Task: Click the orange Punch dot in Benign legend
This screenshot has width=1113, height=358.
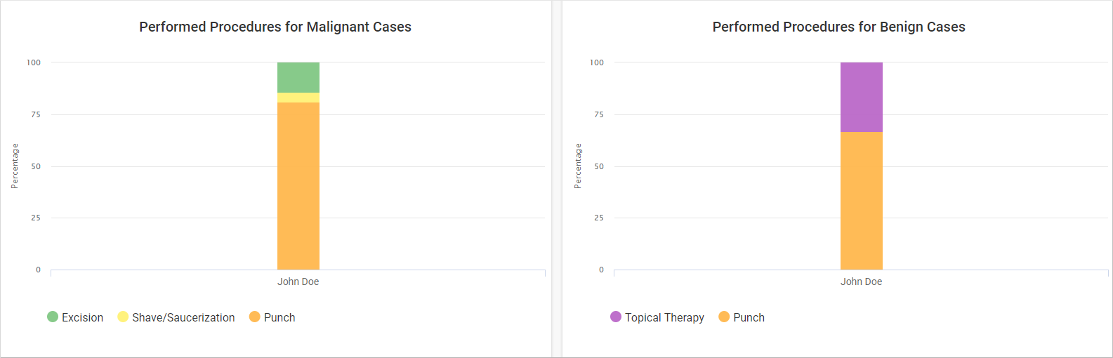Action: tap(724, 317)
